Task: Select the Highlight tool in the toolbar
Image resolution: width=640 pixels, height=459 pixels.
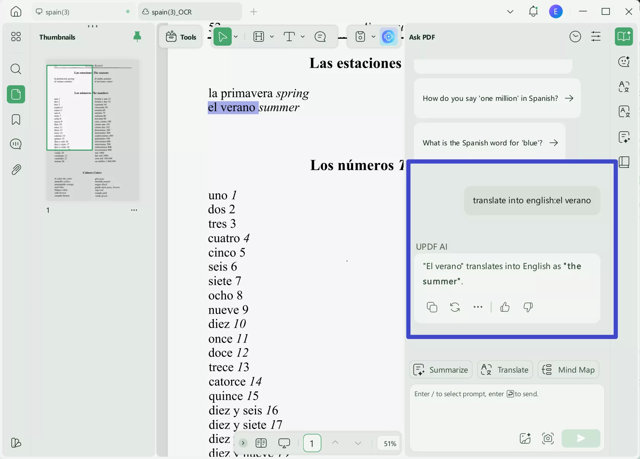Action: coord(258,37)
